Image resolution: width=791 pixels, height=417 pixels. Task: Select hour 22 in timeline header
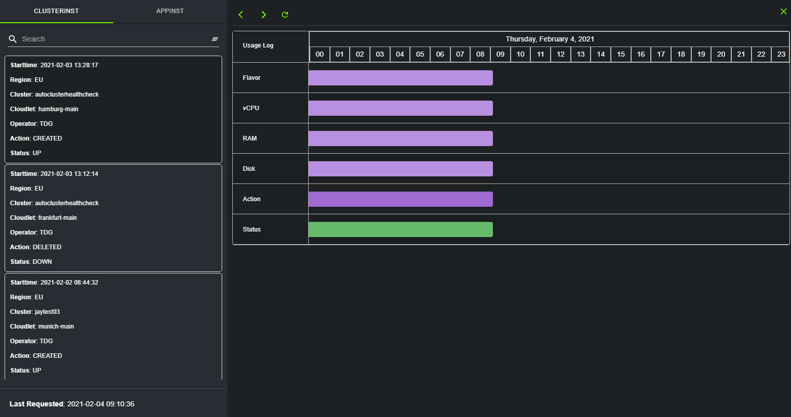(761, 54)
